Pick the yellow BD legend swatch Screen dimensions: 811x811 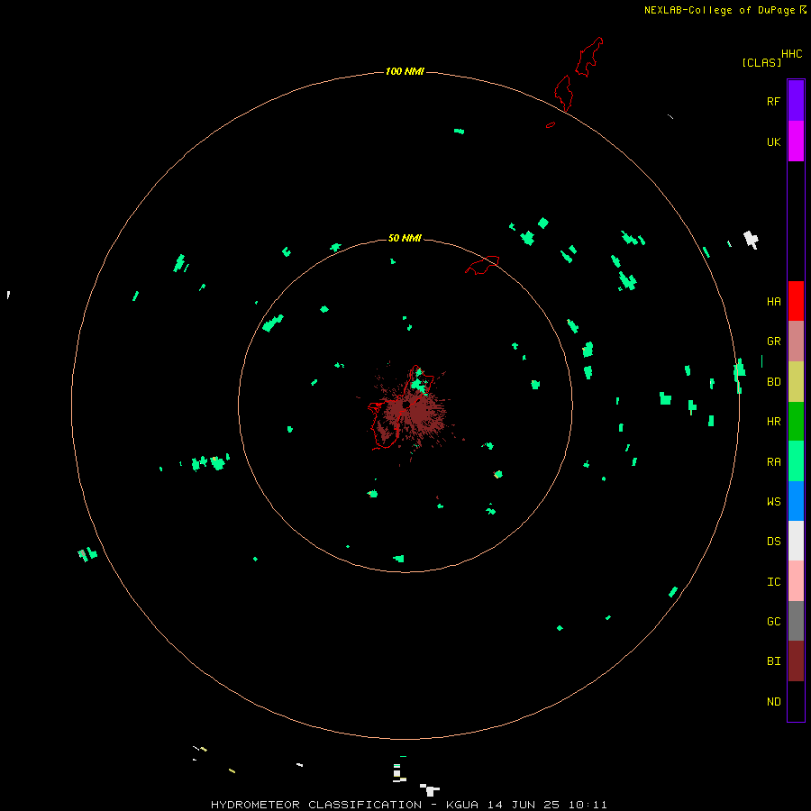tap(796, 381)
